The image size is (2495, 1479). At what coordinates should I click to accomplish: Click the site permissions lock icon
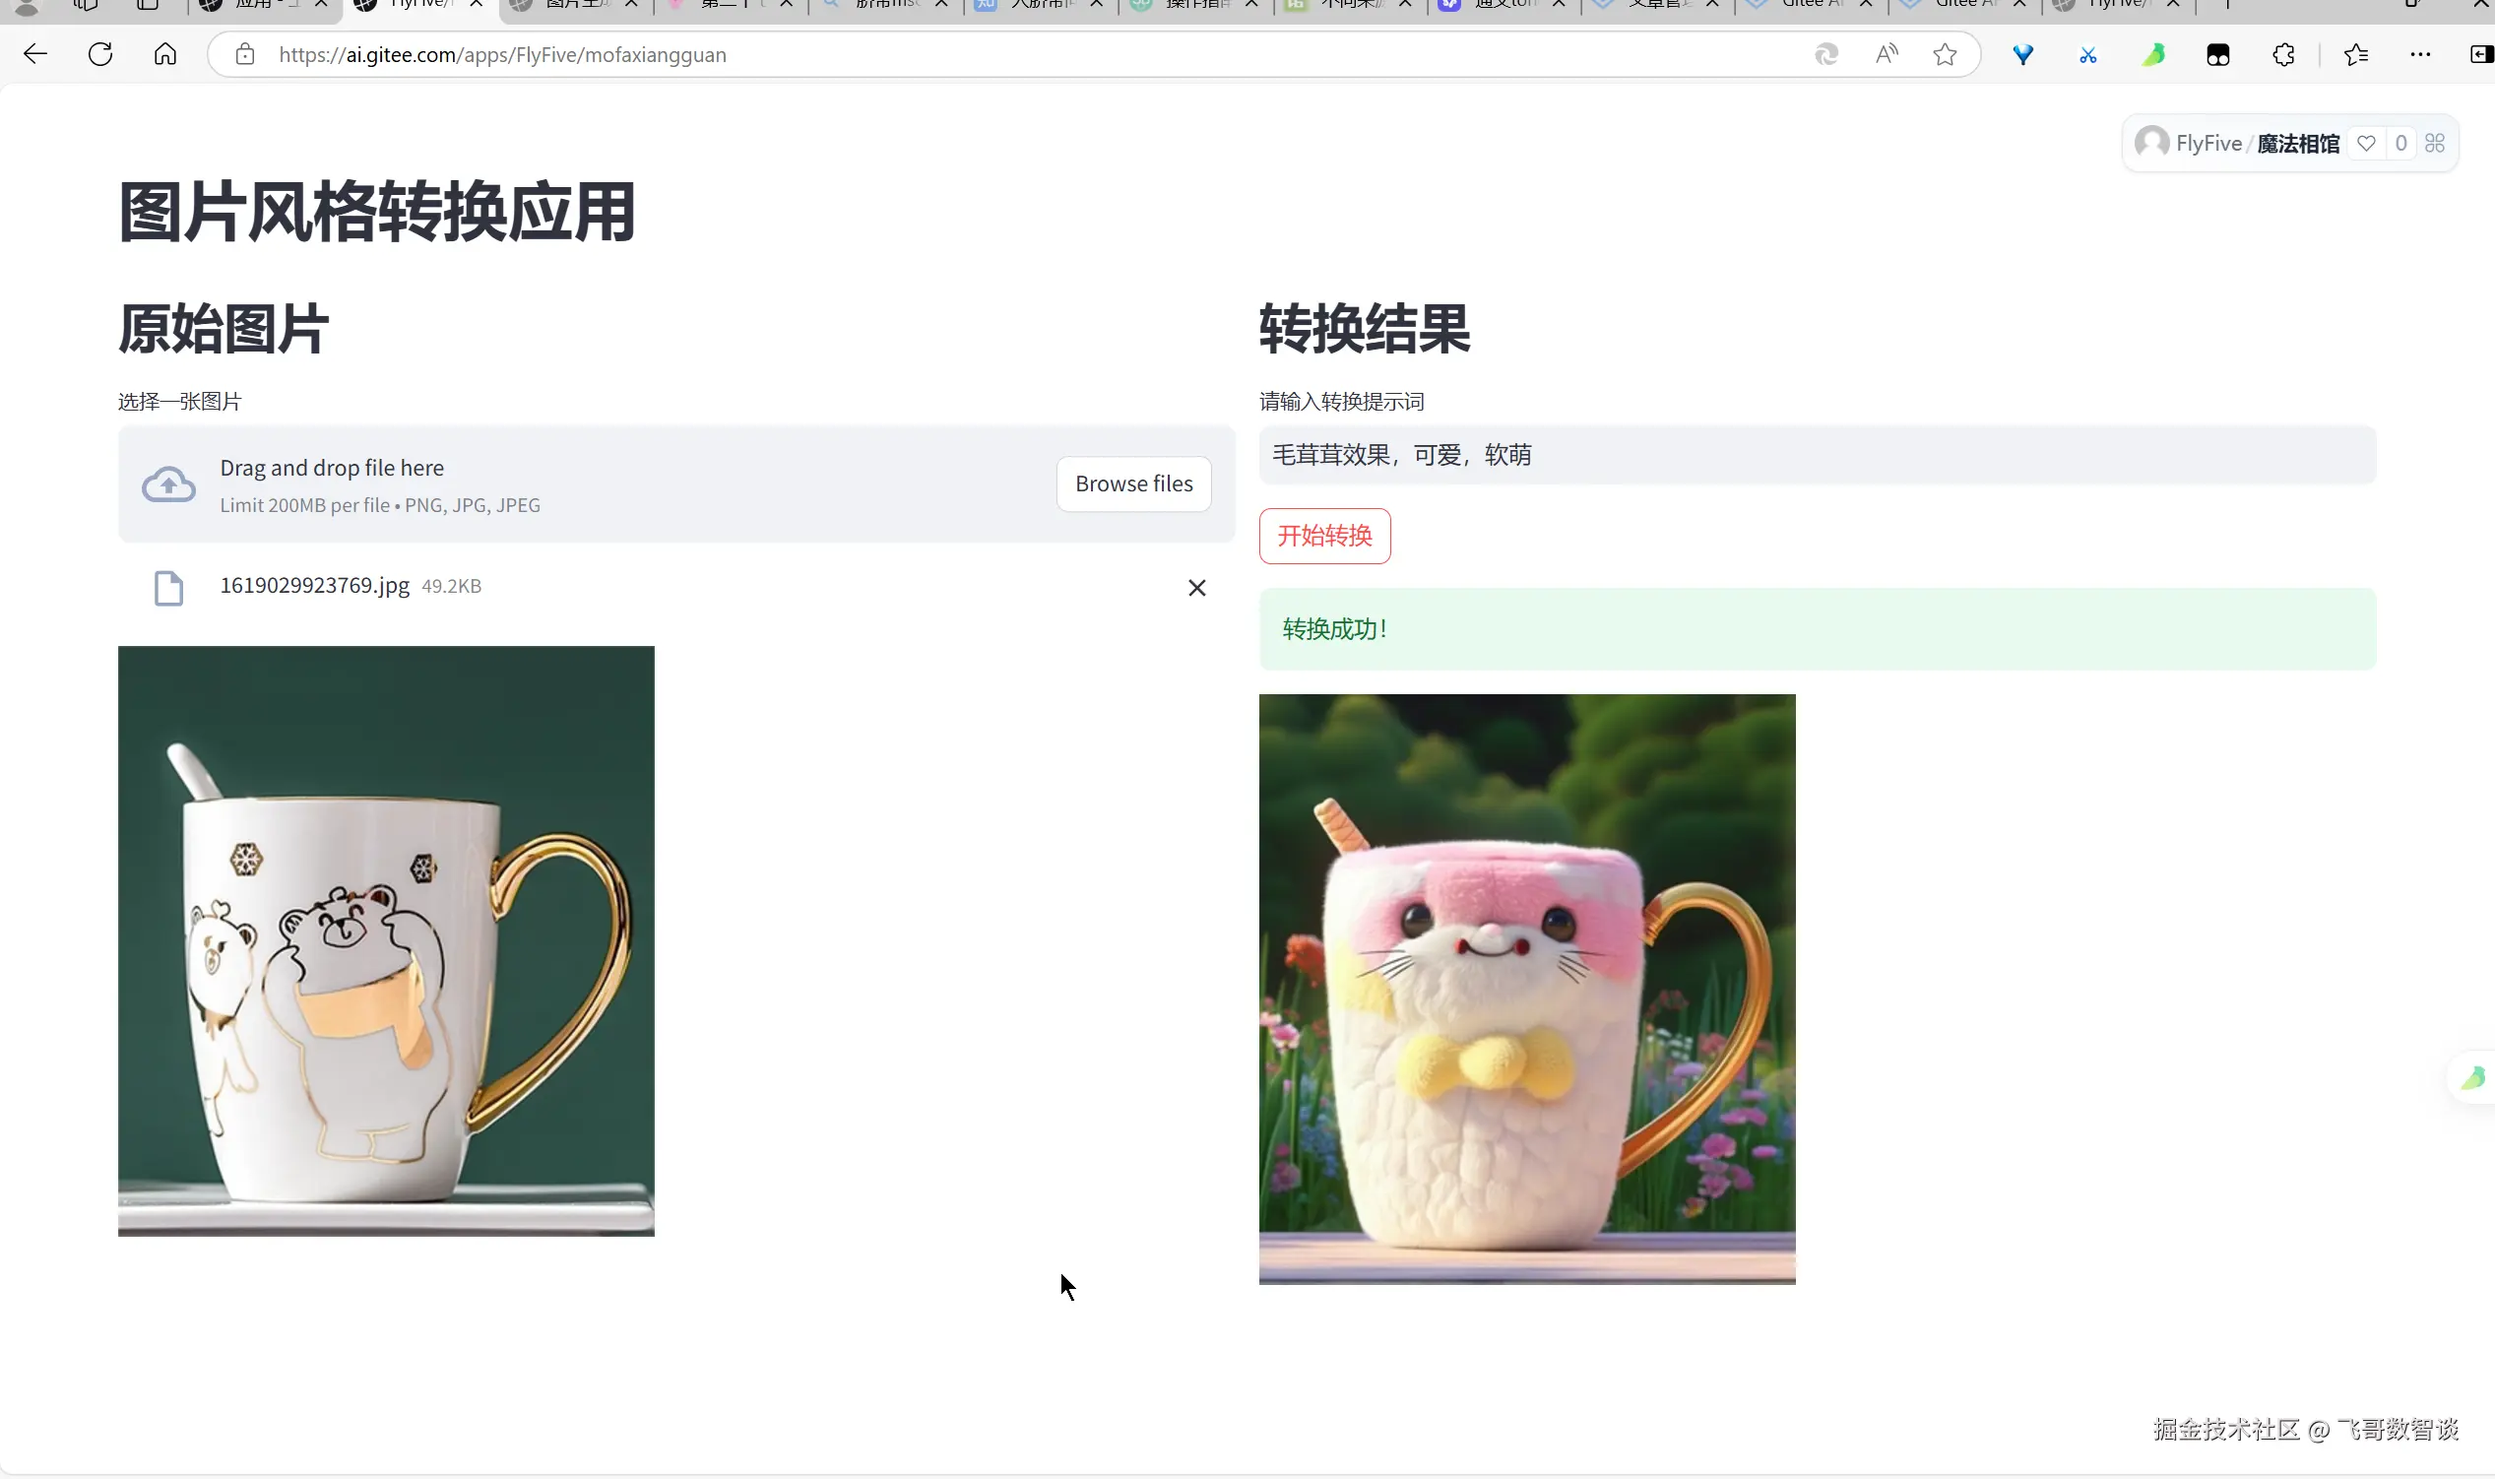point(244,54)
